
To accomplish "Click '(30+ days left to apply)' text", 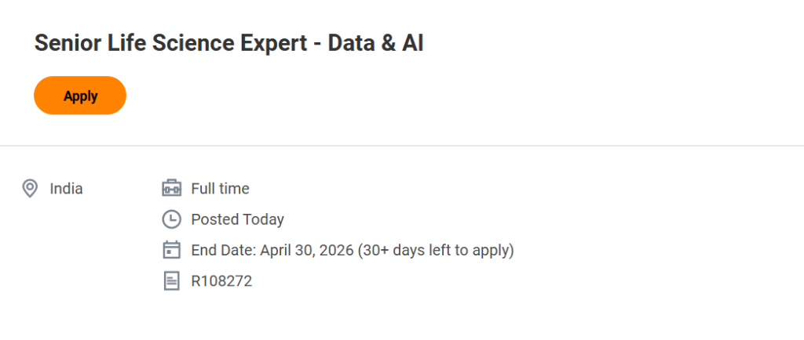I will pyautogui.click(x=436, y=251).
